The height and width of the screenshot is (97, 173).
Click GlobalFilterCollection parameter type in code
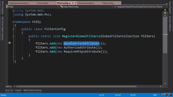click(120, 36)
